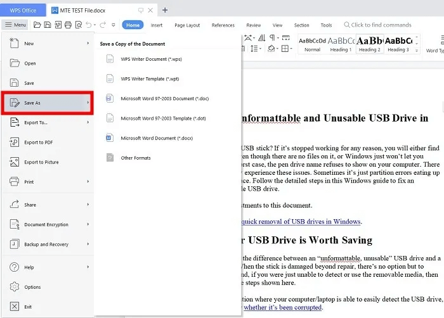This screenshot has width=444, height=318.
Task: Switch to the Home tab
Action: point(133,25)
